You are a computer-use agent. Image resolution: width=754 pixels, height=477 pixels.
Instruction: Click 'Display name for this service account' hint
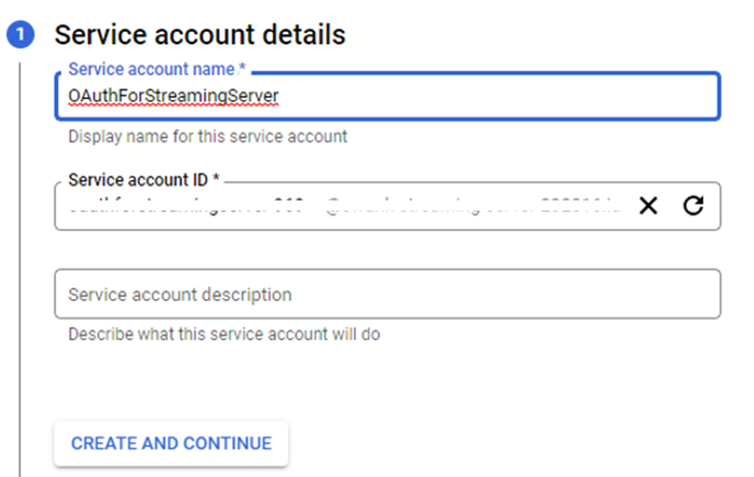207,137
